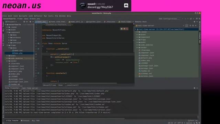Select Demo.php in Project tree

pos(17,53)
